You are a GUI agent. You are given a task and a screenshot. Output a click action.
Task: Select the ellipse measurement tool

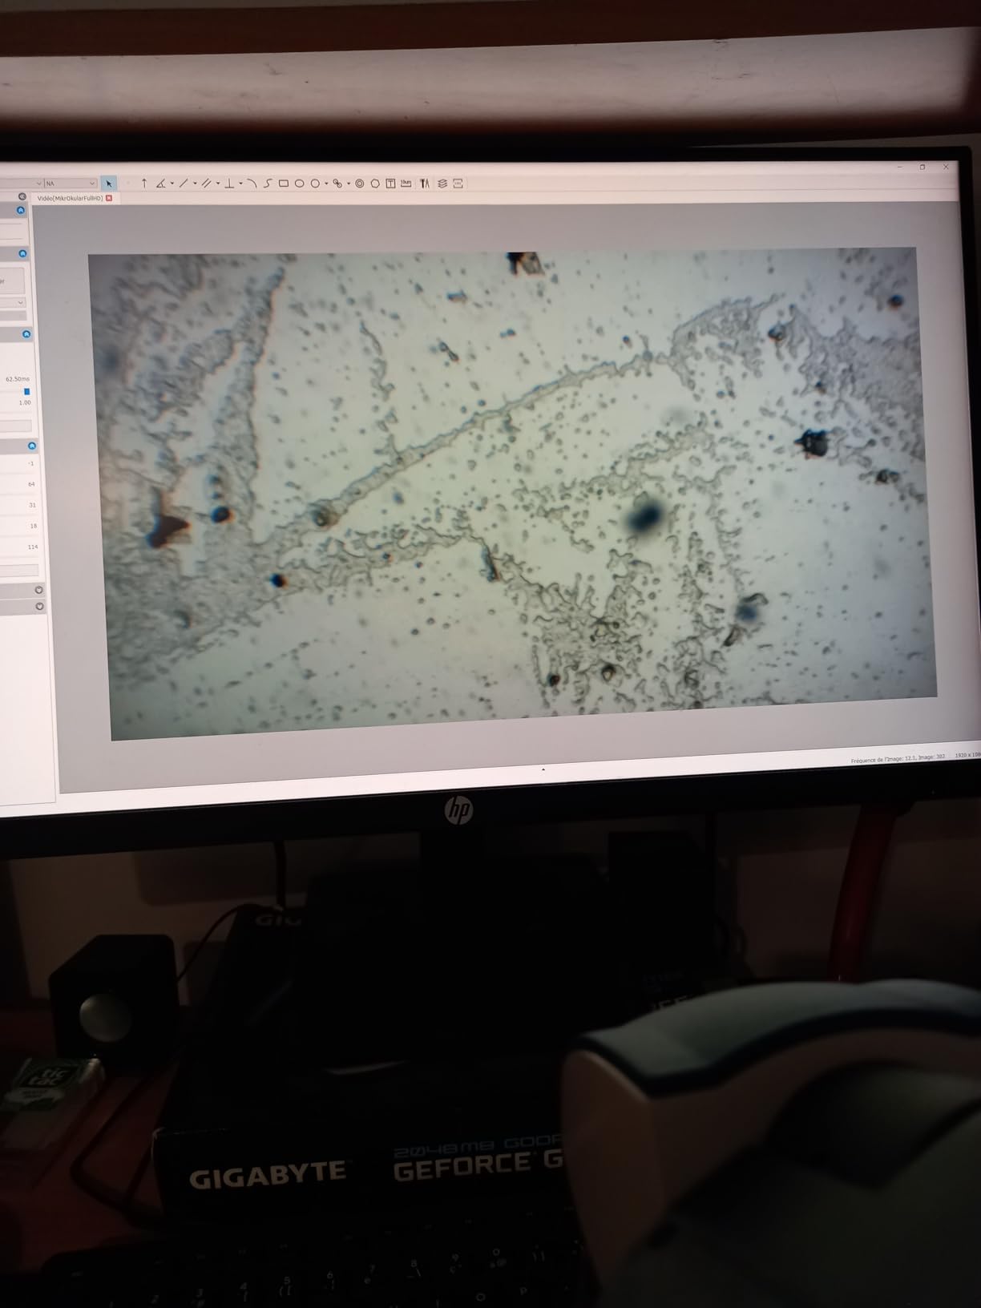click(299, 184)
